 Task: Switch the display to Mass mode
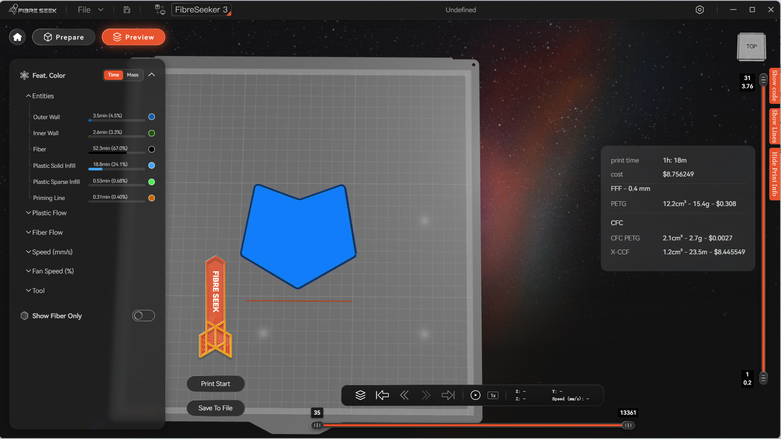[133, 75]
